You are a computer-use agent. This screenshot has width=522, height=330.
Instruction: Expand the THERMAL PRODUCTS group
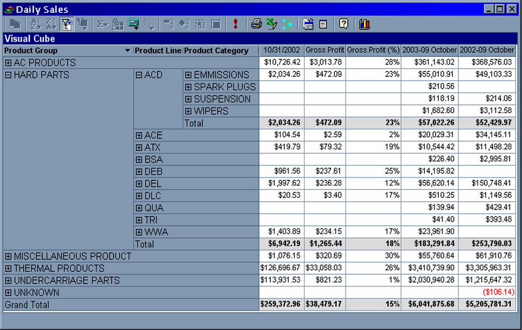tap(8, 268)
